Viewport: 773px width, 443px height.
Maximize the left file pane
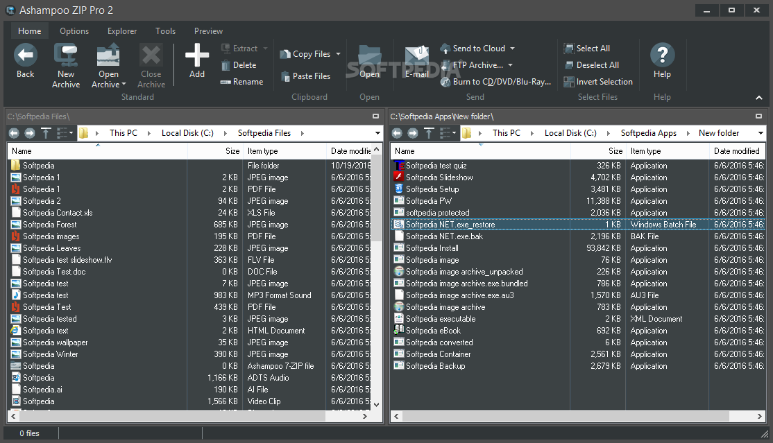375,116
